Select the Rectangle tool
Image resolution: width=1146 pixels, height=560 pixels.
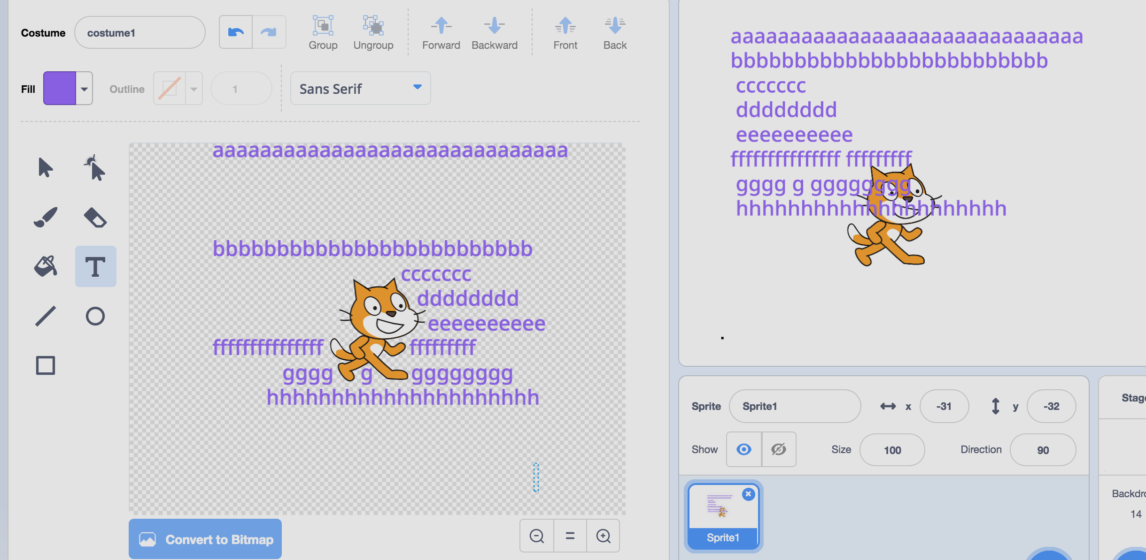point(46,365)
